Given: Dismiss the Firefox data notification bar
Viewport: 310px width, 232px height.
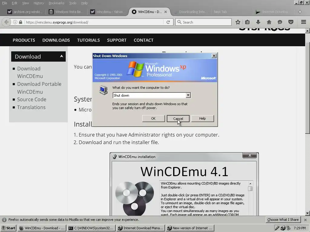Looking at the screenshot, I should pos(305,220).
